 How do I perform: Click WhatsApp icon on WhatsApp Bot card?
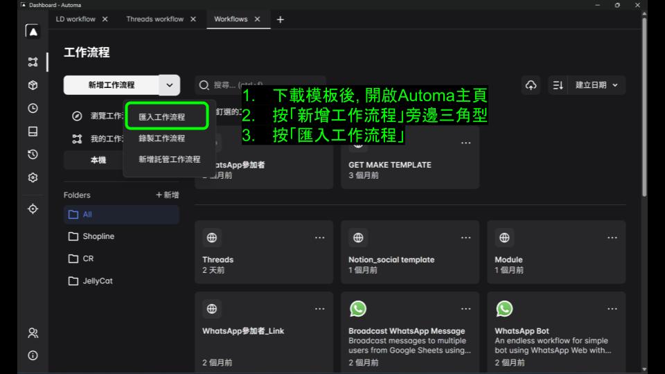[x=504, y=309]
